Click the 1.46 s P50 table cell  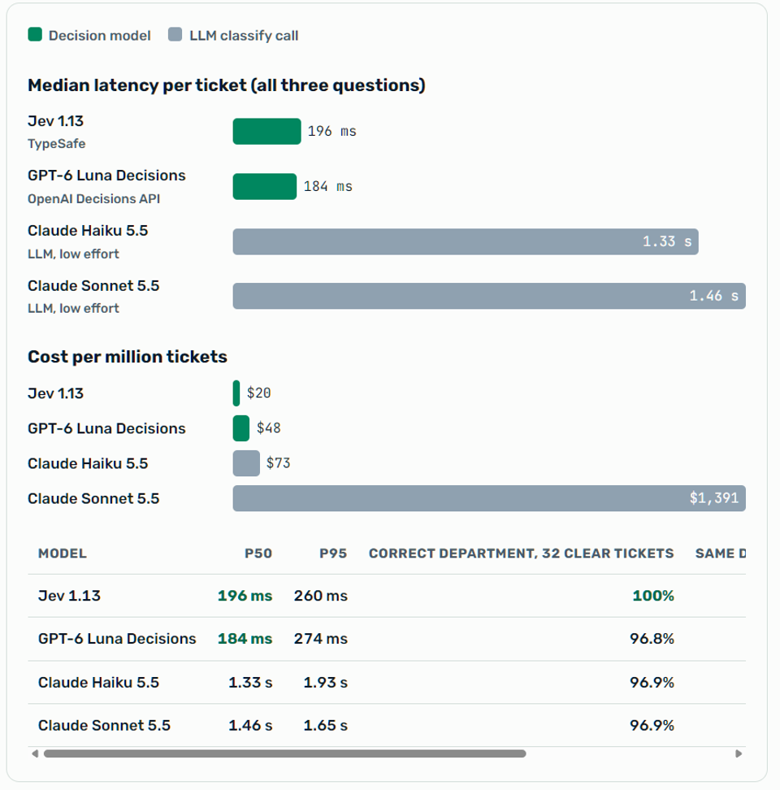click(x=250, y=726)
